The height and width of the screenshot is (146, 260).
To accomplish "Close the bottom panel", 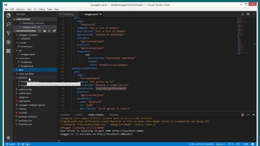I will tap(253, 115).
